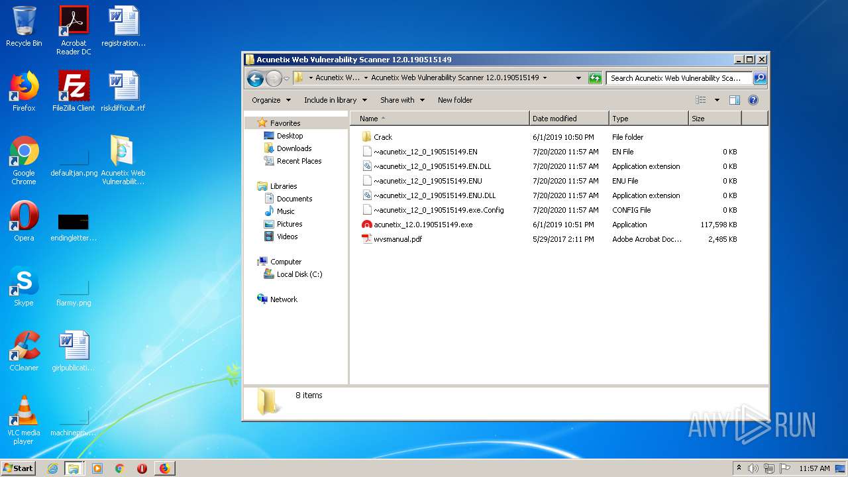Sort by the Type column header
The image size is (848, 477).
pos(649,119)
